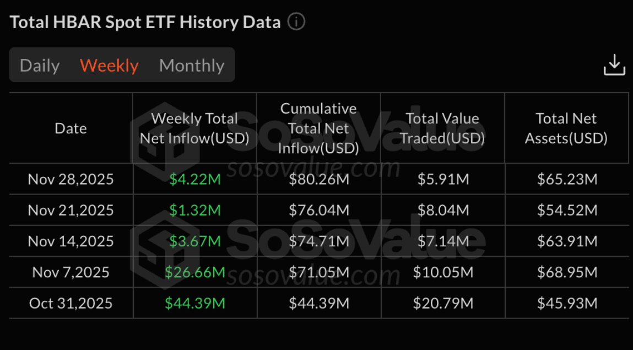Click the Date column header
This screenshot has width=633, height=350.
pyautogui.click(x=71, y=128)
